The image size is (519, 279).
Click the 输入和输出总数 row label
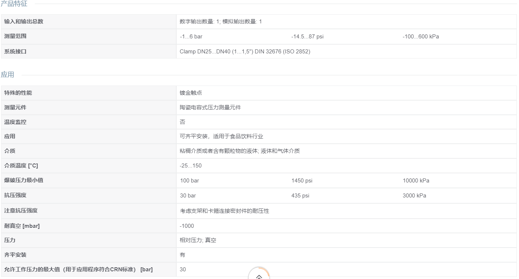click(x=24, y=22)
